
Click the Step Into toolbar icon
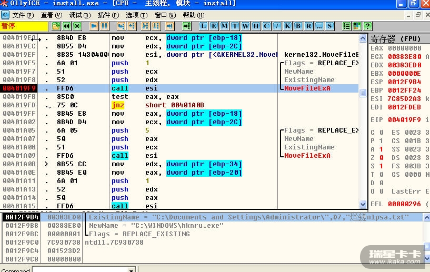122,26
